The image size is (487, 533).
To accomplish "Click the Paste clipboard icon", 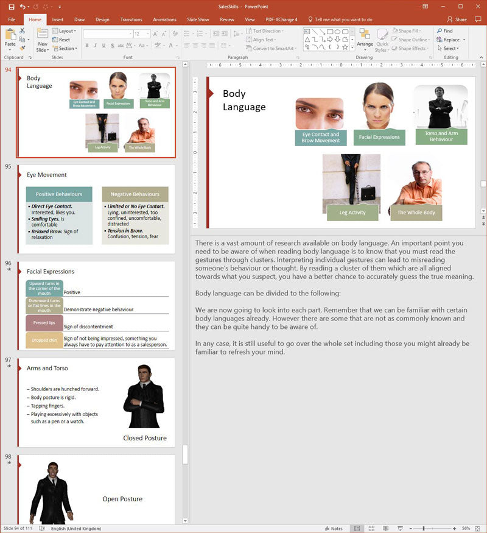I will point(10,35).
